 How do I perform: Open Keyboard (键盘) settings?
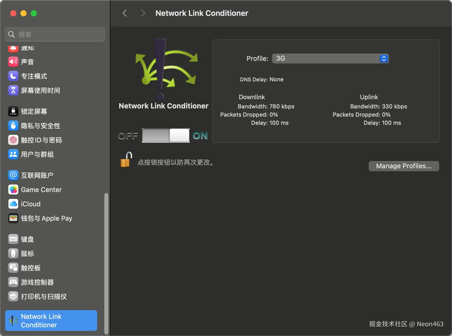click(51, 239)
